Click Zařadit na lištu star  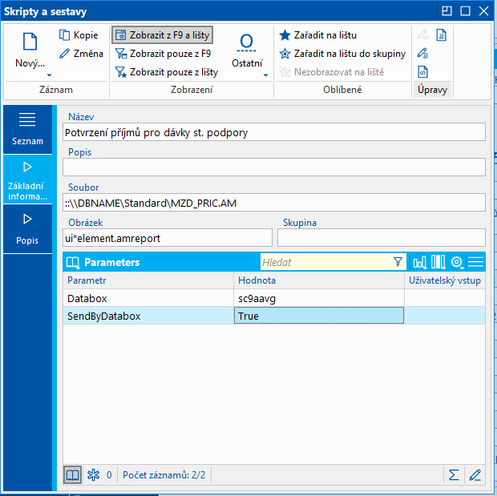pos(317,35)
